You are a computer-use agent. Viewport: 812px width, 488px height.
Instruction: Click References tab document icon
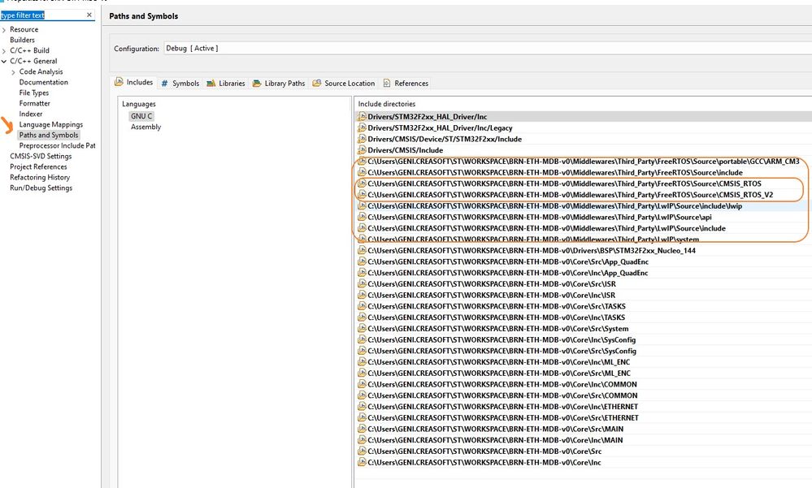pos(386,84)
